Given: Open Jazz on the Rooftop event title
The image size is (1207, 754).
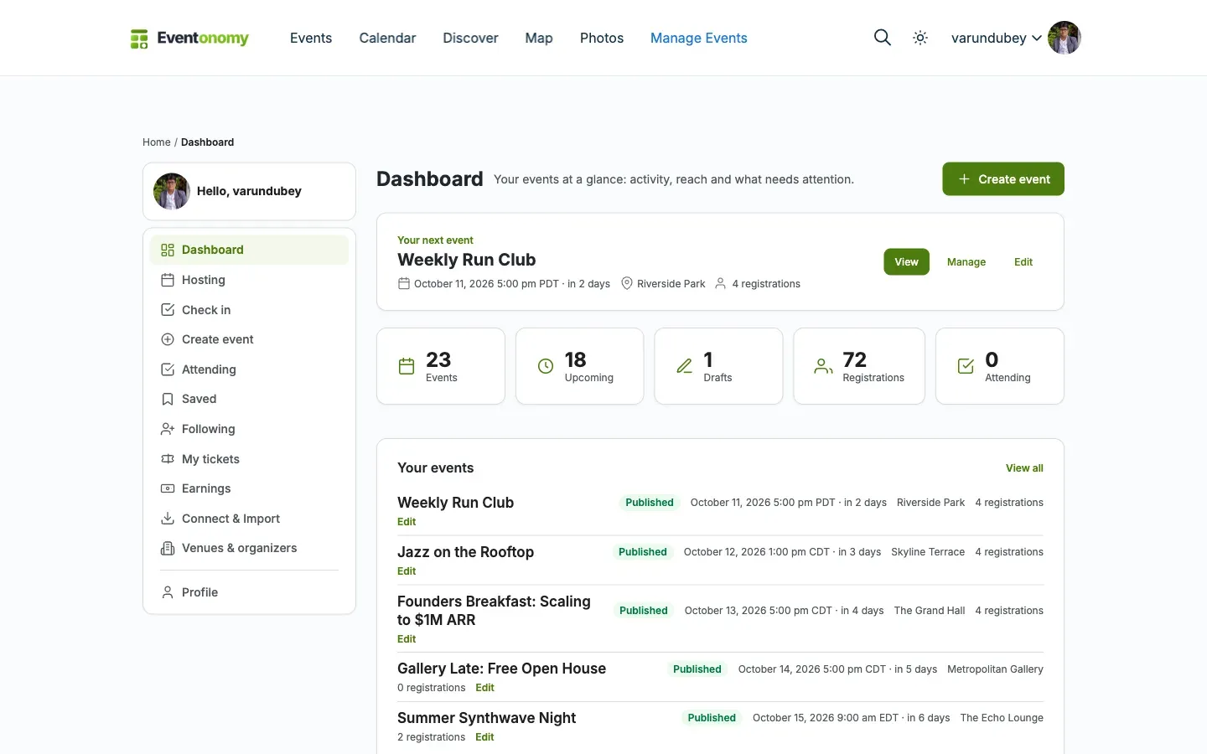Looking at the screenshot, I should 465,552.
